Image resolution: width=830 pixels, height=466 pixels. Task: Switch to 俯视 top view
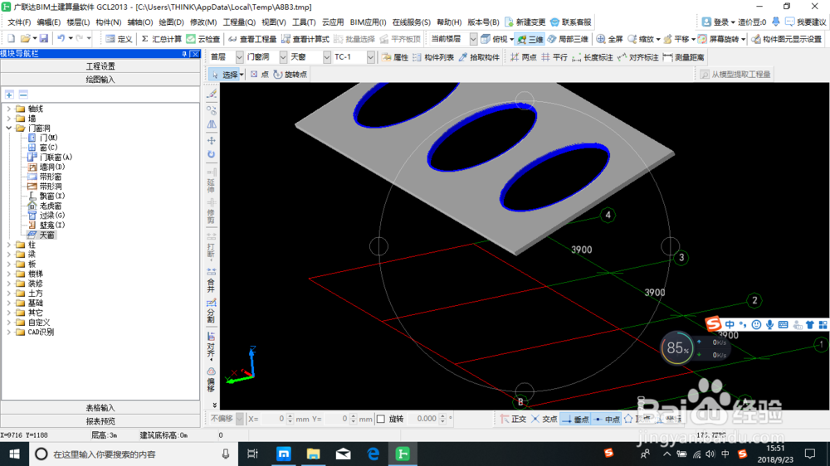click(495, 39)
